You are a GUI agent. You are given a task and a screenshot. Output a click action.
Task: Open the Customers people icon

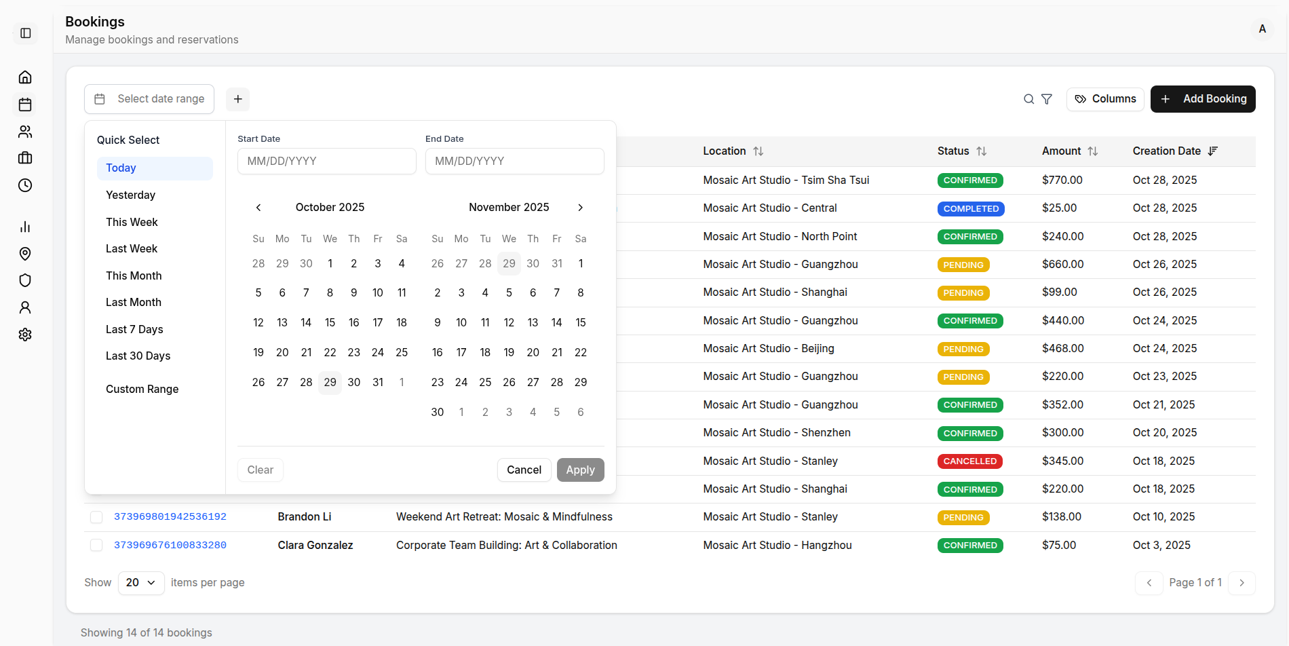coord(25,132)
